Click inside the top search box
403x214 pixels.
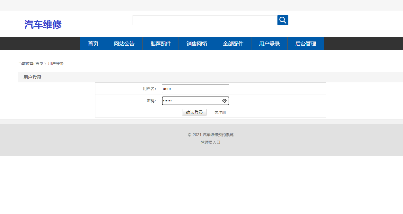coord(205,20)
